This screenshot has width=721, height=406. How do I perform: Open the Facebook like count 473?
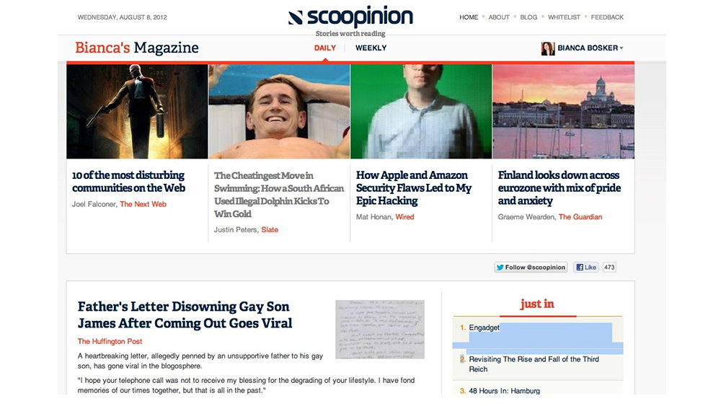[x=609, y=267]
